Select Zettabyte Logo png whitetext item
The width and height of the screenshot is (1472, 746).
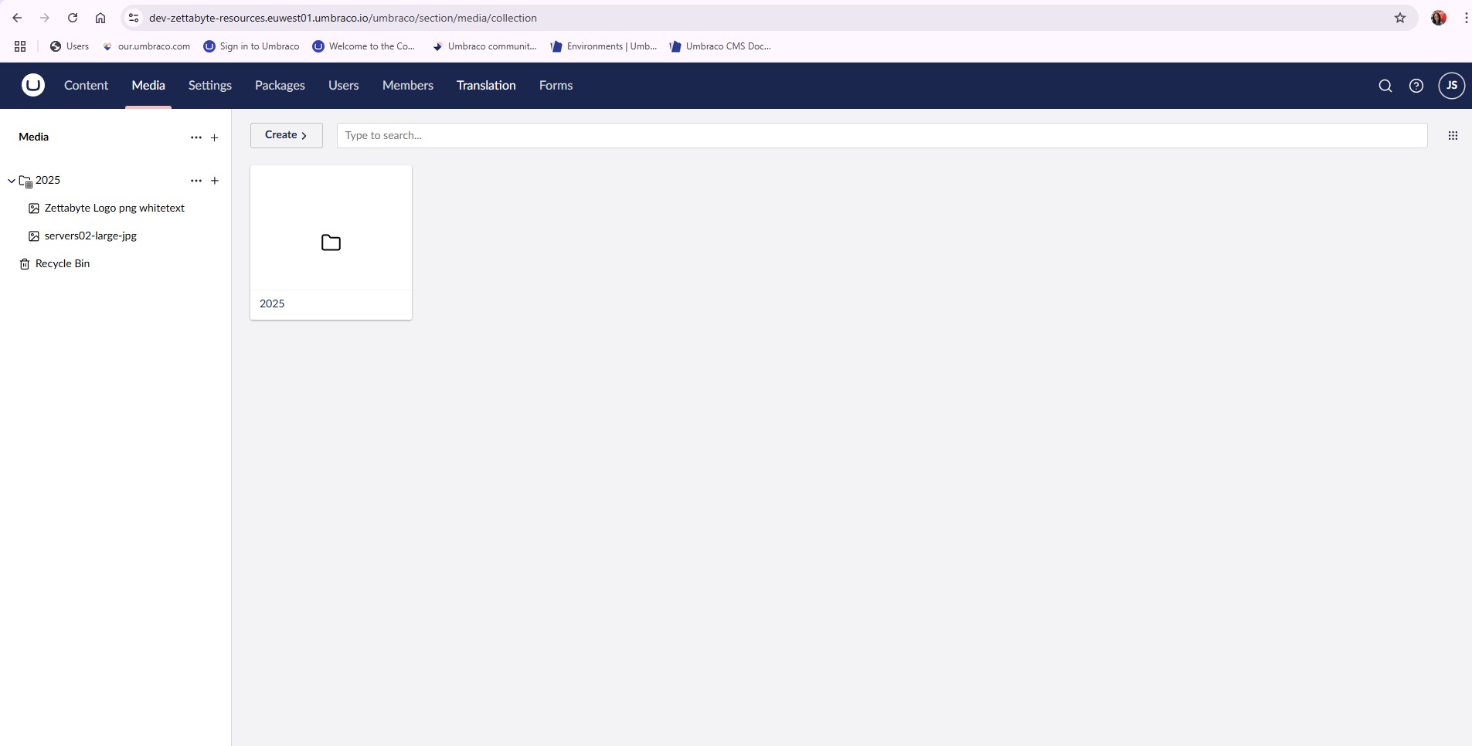(x=114, y=209)
